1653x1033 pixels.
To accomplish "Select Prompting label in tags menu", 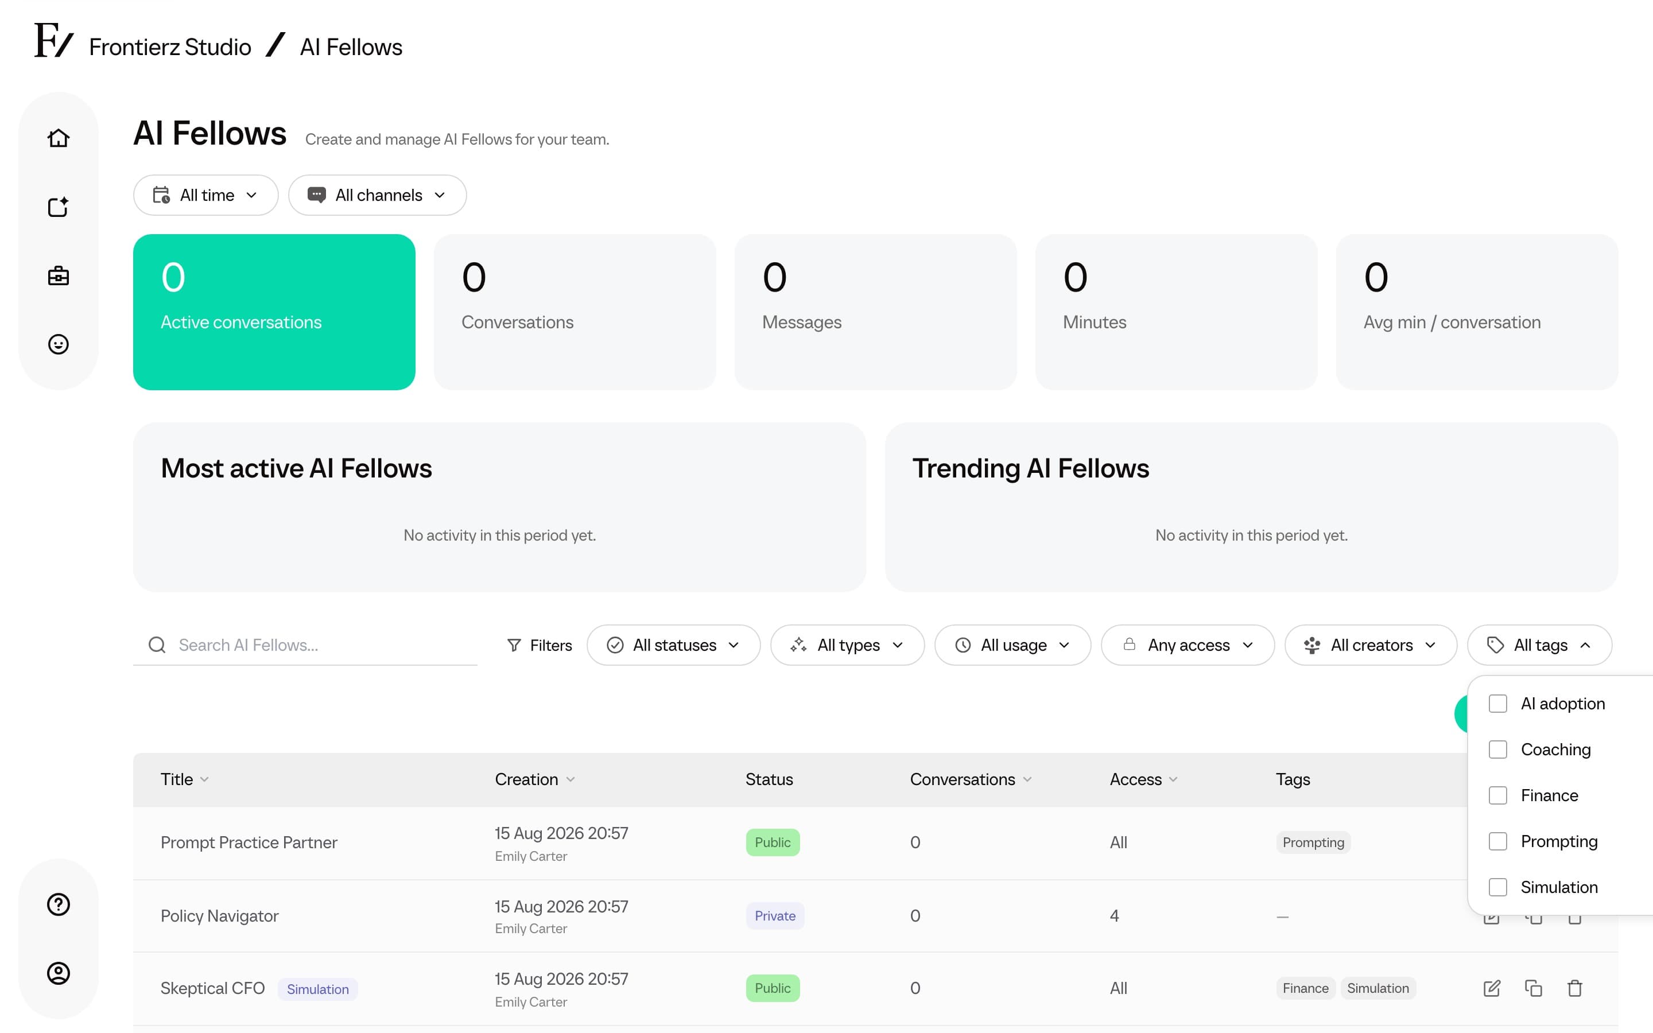I will (x=1559, y=841).
